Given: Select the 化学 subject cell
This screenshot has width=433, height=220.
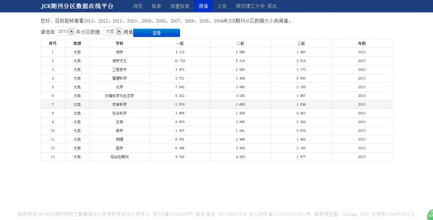Looking at the screenshot, I should tap(119, 87).
